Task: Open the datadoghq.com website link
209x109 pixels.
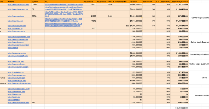Action: pyautogui.click(x=18, y=4)
